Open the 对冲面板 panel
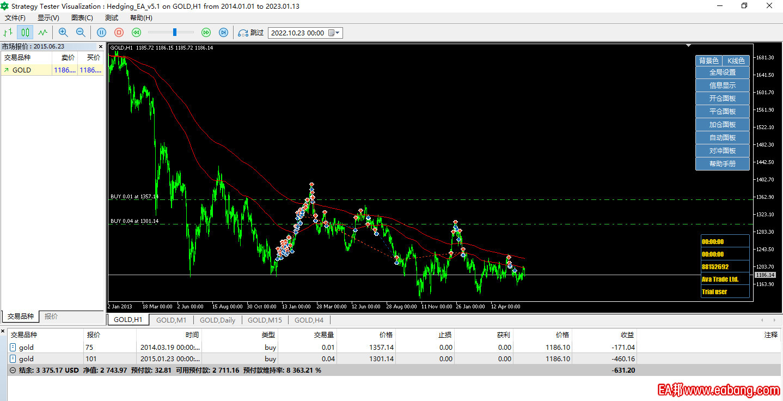This screenshot has height=401, width=783. click(723, 150)
